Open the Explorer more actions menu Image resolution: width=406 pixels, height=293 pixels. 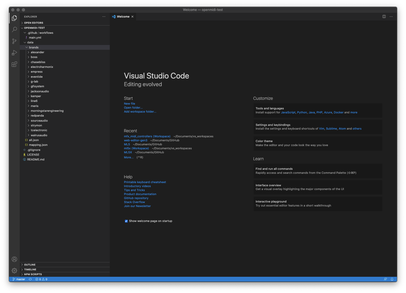[x=104, y=16]
